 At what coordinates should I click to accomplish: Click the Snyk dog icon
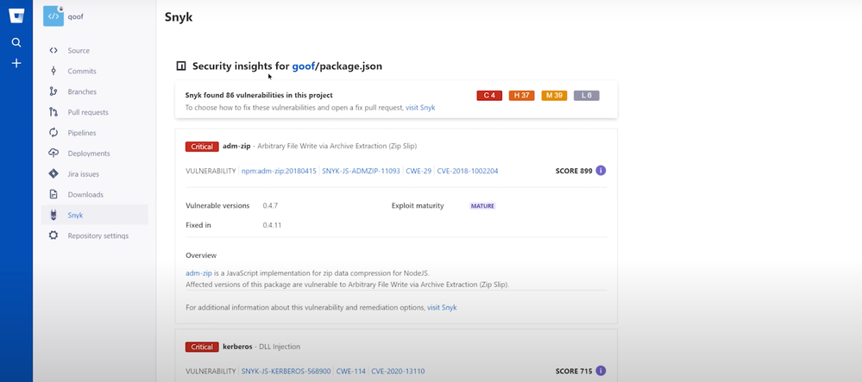pyautogui.click(x=53, y=215)
